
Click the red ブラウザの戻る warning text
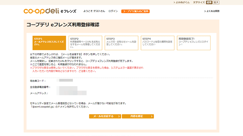click(87, 70)
